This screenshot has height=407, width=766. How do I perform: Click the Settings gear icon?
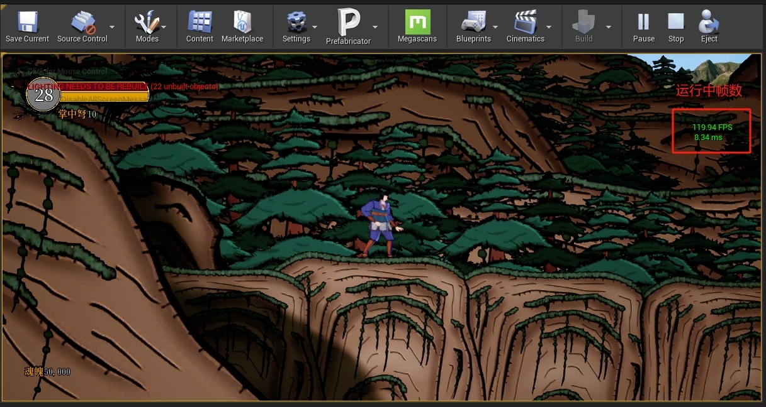[296, 22]
